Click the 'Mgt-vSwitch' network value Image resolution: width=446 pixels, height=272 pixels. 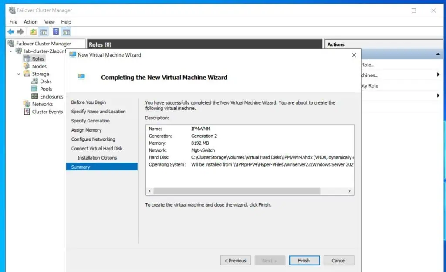[203, 150]
